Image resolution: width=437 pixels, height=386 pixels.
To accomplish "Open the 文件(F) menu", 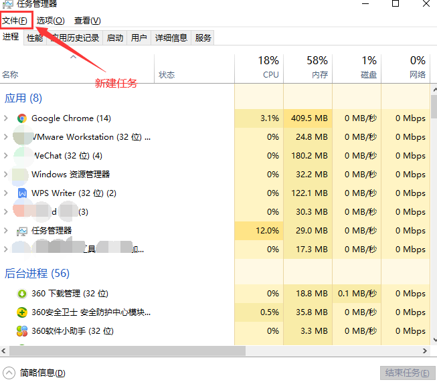I will (15, 21).
